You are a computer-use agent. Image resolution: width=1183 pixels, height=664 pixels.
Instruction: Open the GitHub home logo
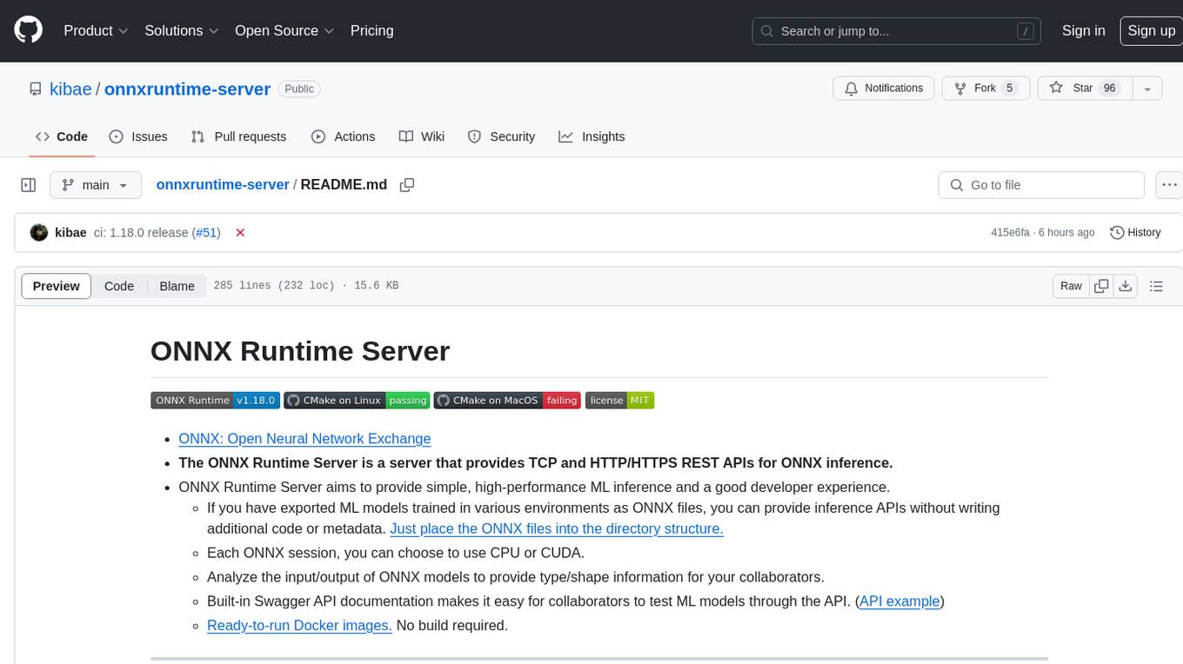click(28, 30)
